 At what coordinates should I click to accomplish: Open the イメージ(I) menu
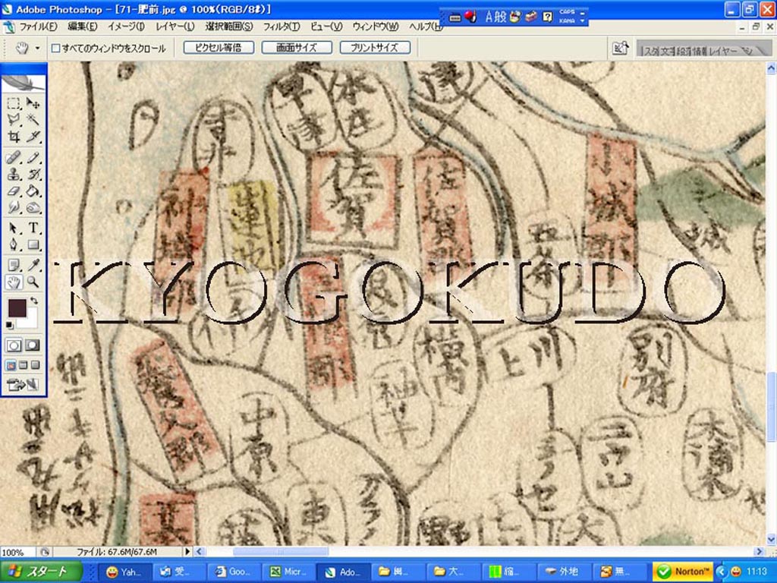[127, 27]
